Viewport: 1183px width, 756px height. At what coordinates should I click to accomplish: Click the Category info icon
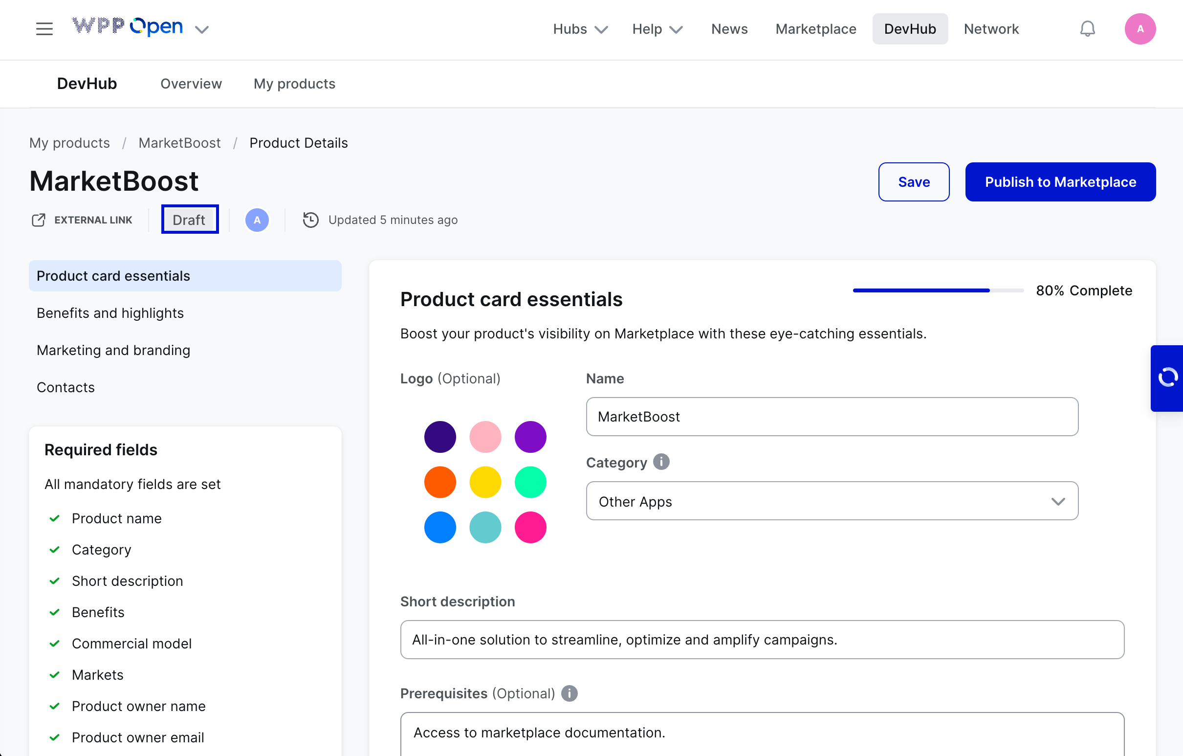[x=661, y=462]
